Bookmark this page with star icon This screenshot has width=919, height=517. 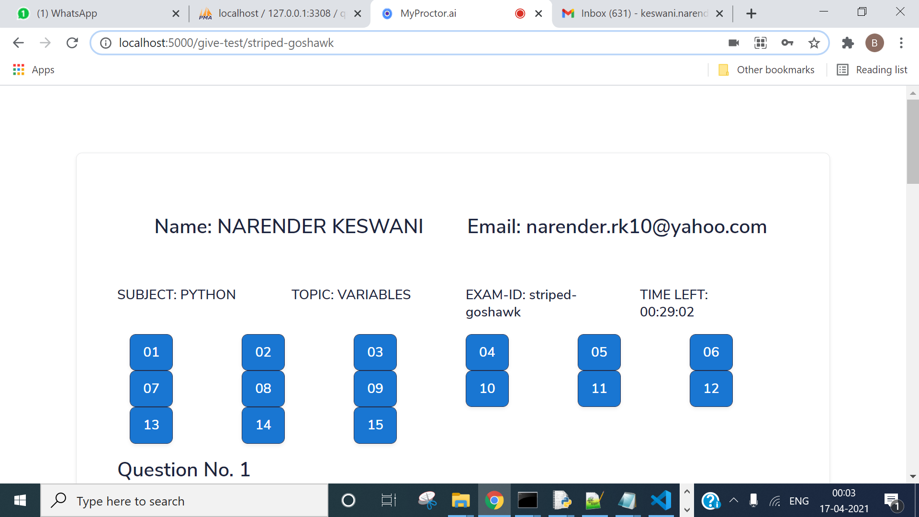point(814,43)
